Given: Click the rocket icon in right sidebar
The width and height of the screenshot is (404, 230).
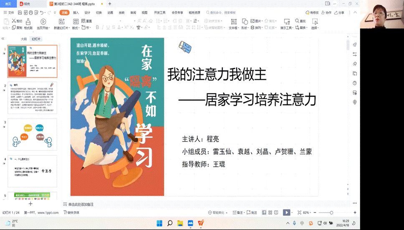Looking at the screenshot, I should 355,45.
